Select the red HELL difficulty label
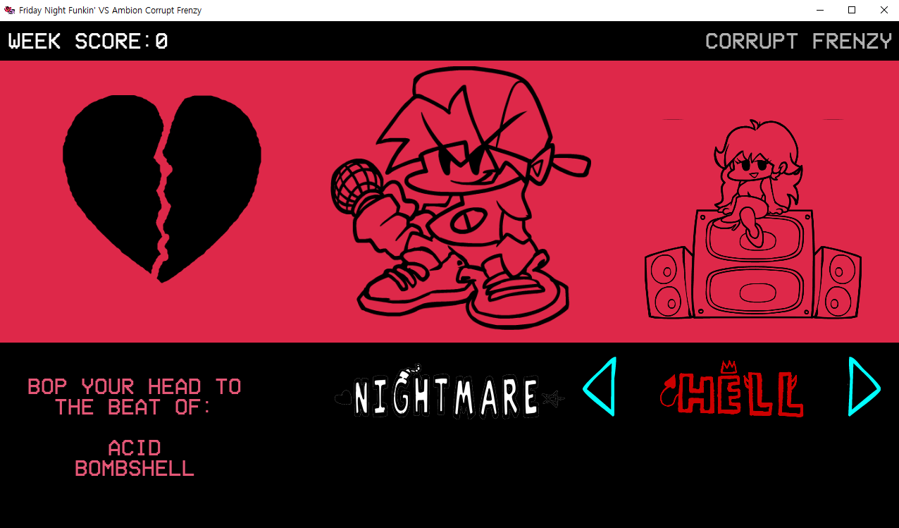899x528 pixels. coord(731,389)
